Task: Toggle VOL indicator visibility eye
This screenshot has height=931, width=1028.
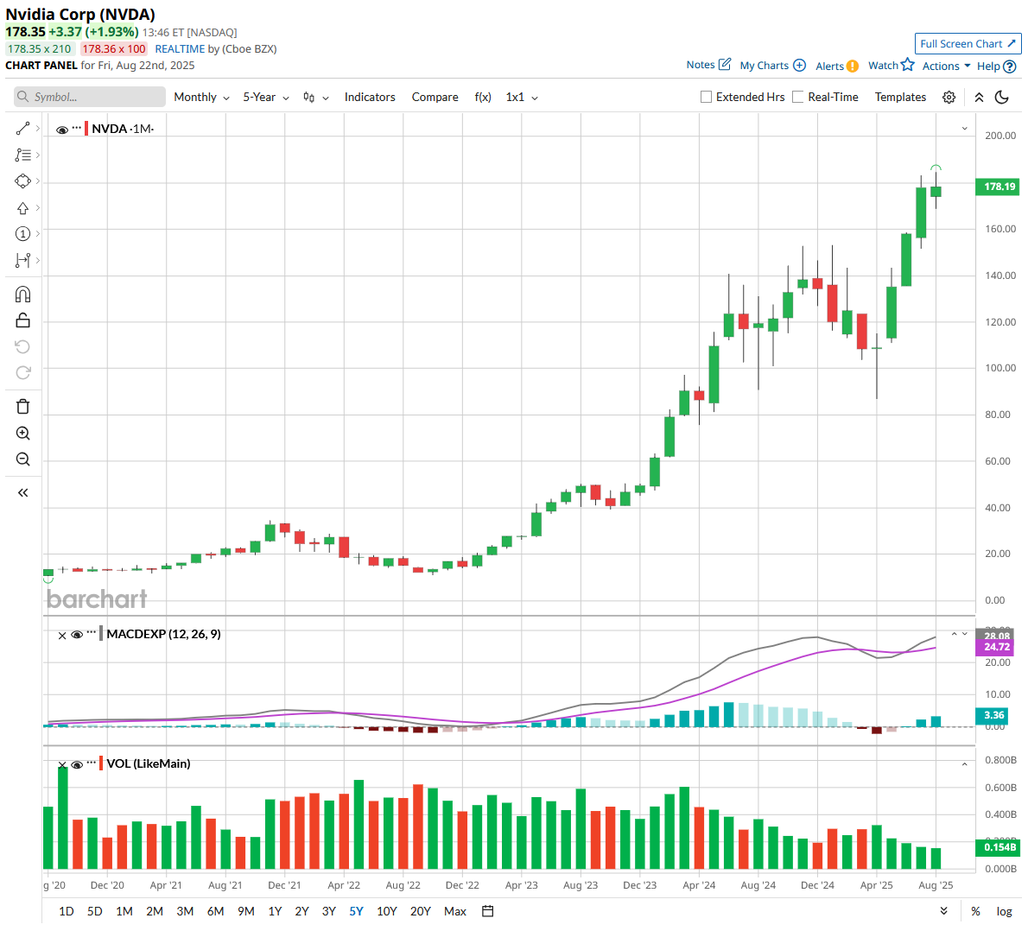Action: coord(77,764)
